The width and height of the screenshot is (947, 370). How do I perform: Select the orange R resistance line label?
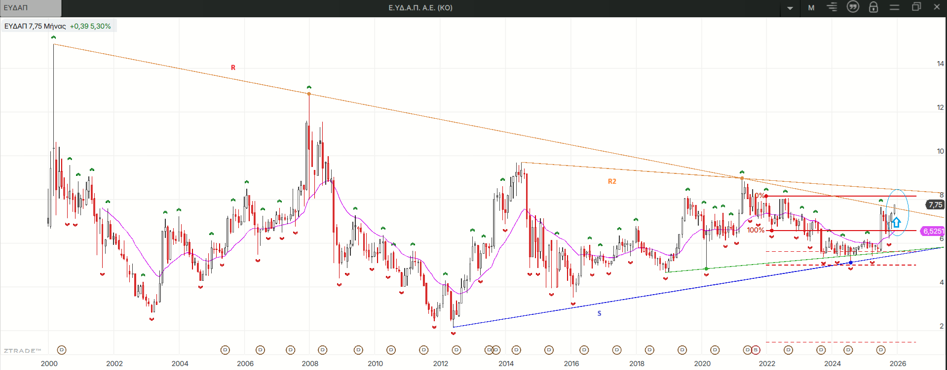point(233,67)
